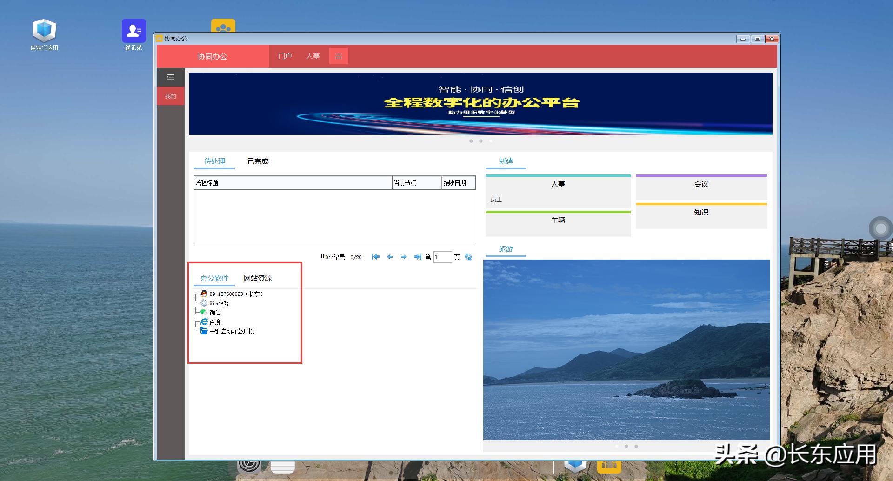Screen dimensions: 893x481
Task: Go to next page of records
Action: (x=403, y=257)
